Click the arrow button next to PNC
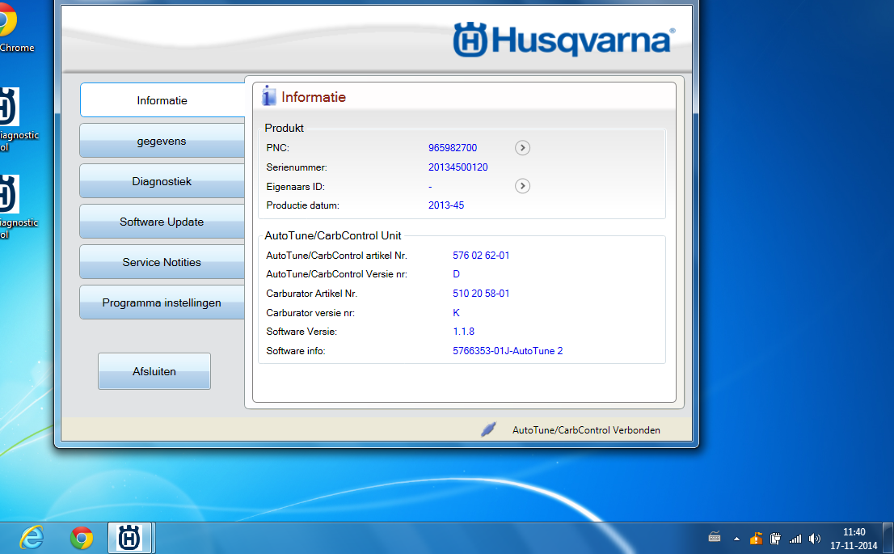This screenshot has width=894, height=554. 522,148
